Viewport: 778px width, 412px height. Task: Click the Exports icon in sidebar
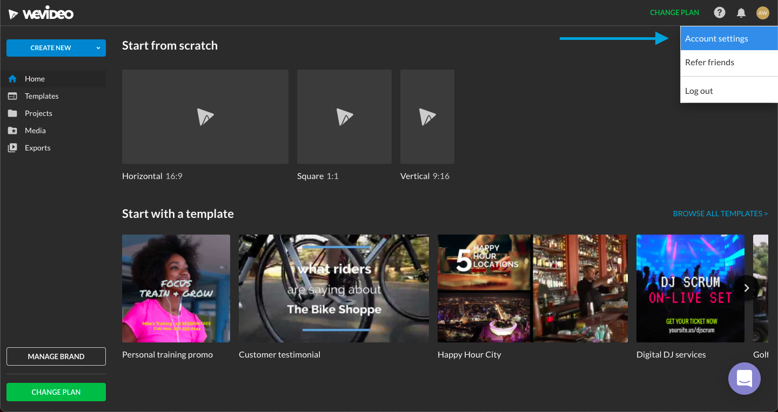[x=12, y=148]
